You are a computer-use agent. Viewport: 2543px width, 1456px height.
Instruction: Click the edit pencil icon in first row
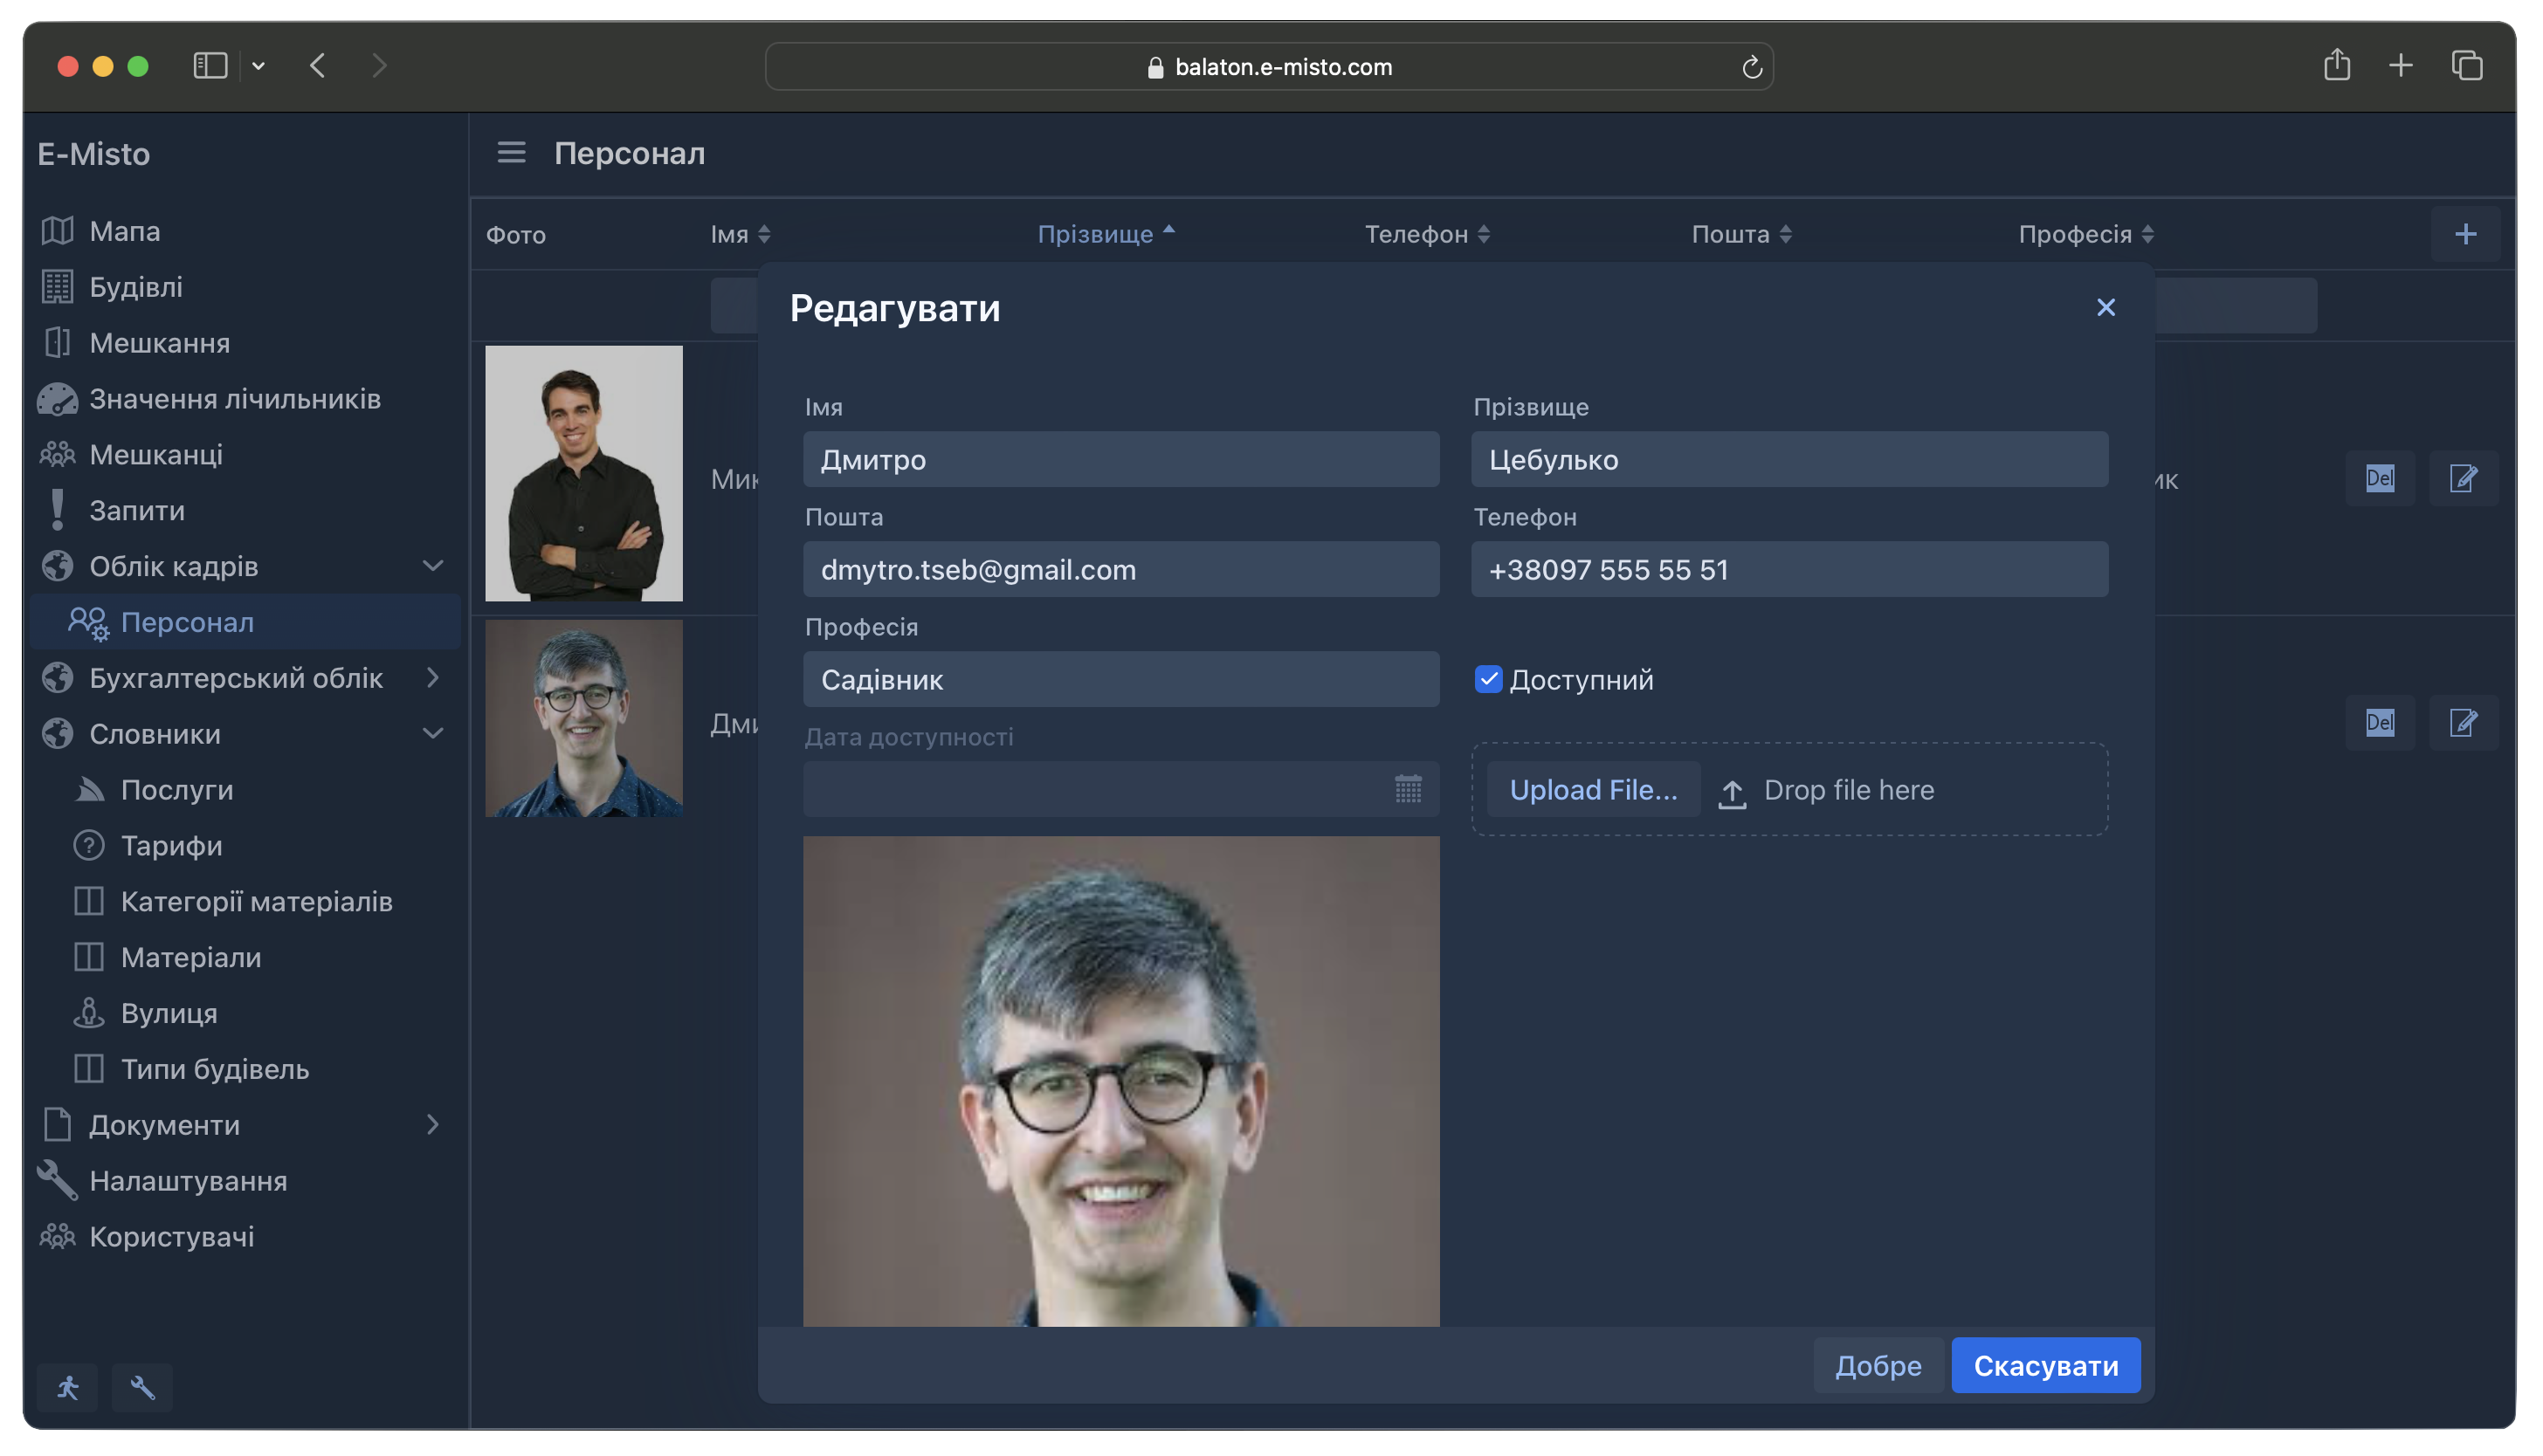tap(2464, 478)
